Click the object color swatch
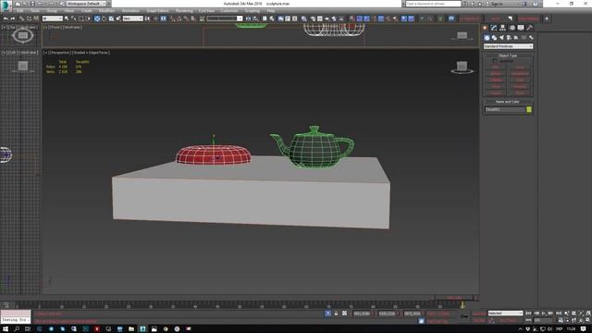592x333 pixels. coord(529,109)
